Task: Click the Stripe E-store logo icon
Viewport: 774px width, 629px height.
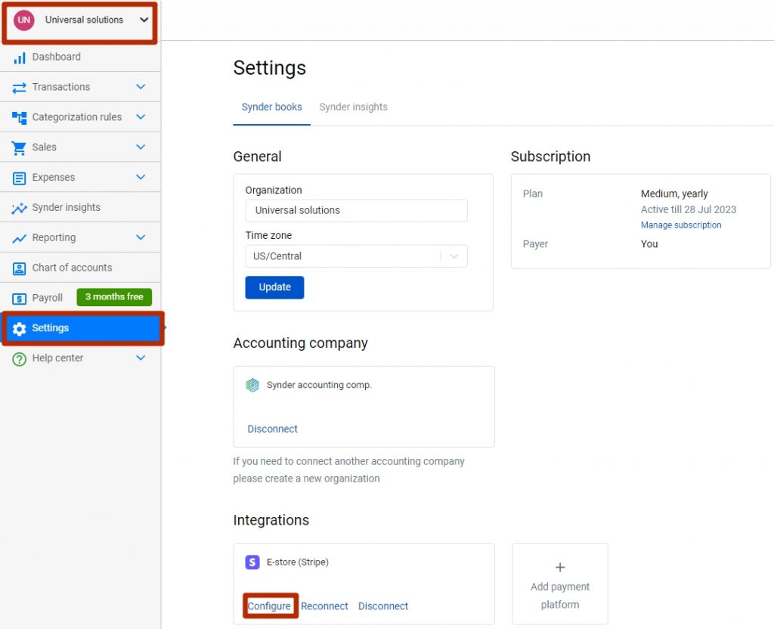Action: (x=252, y=562)
